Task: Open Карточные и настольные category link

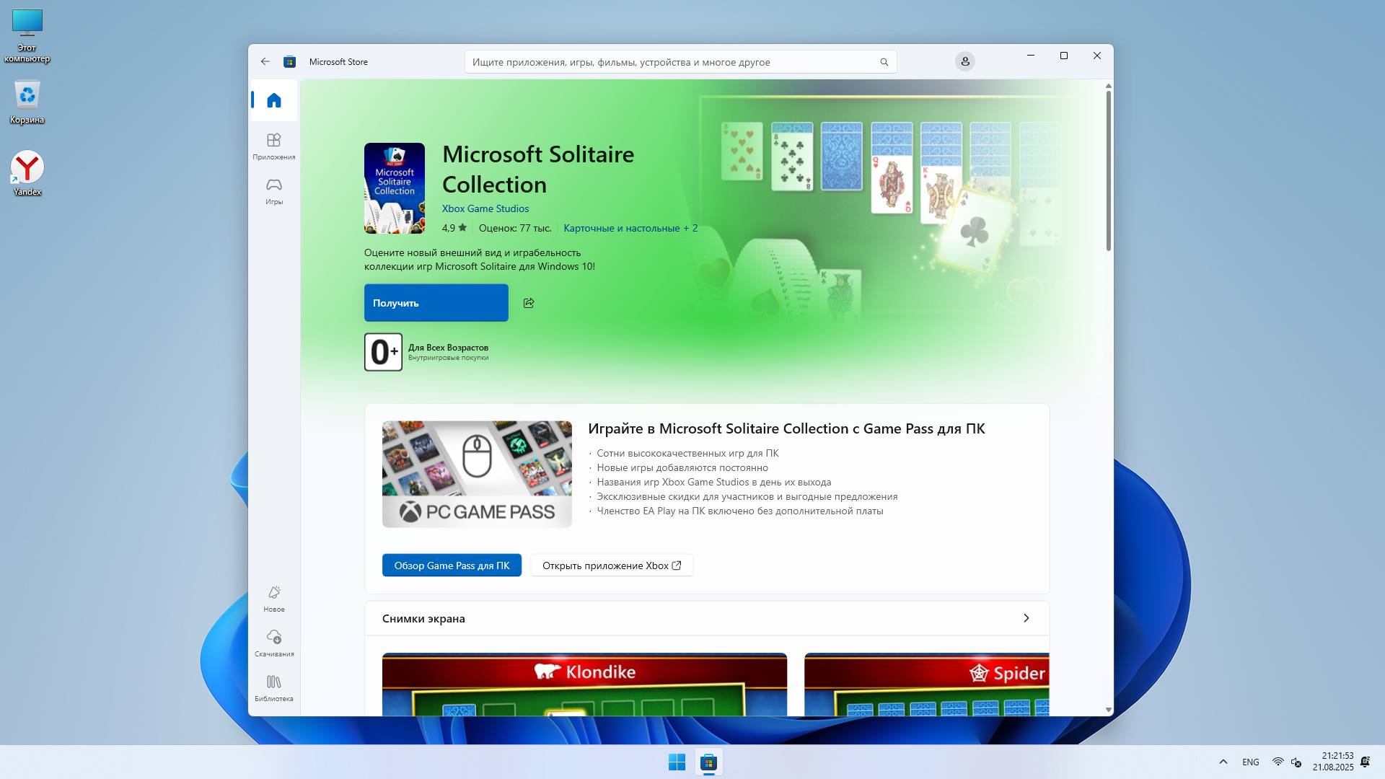Action: coord(621,228)
